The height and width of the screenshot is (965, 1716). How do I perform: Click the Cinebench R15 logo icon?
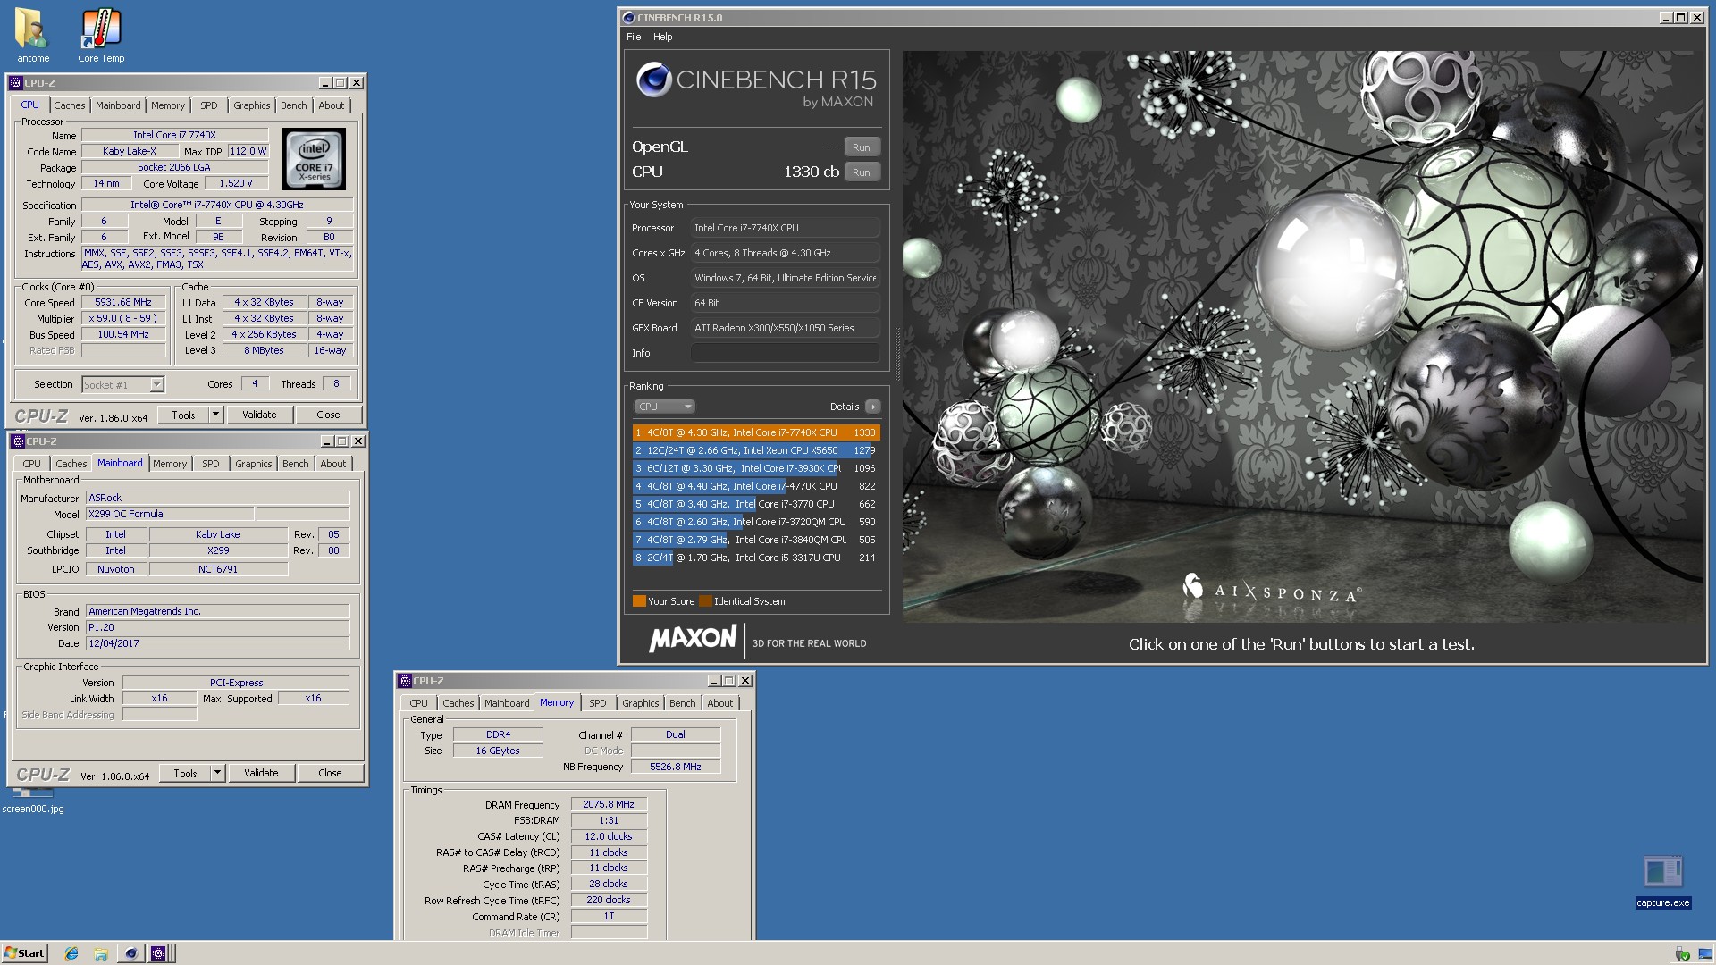[653, 80]
